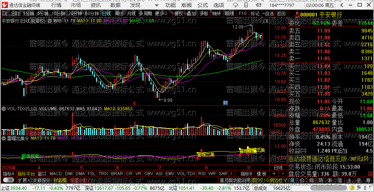Show more indicators with > arrow
Screen dimensions: 374x192
click(231, 174)
